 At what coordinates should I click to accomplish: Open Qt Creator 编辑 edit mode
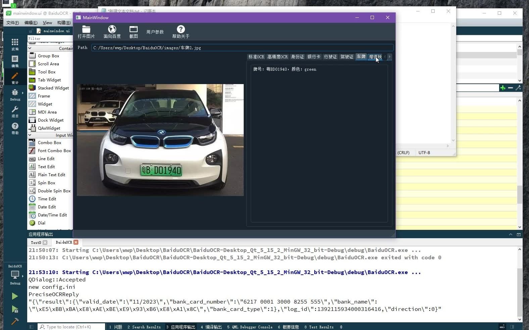pyautogui.click(x=15, y=61)
